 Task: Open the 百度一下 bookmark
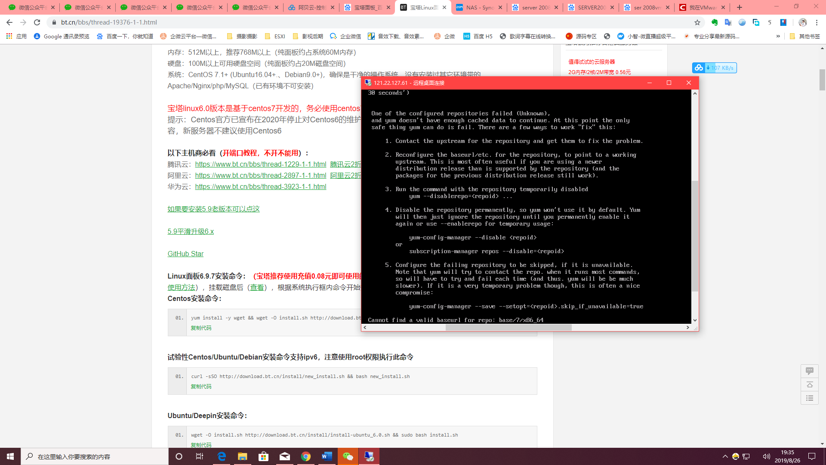coord(125,37)
